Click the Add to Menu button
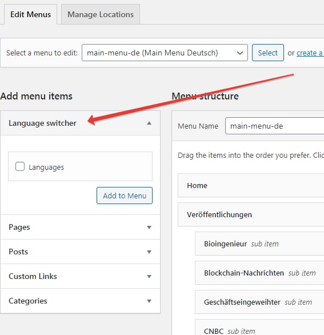Screen dimensions: 324x335 tap(125, 196)
